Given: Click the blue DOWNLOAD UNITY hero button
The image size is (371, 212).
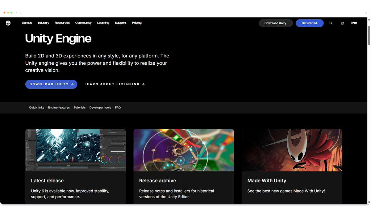Looking at the screenshot, I should (51, 84).
